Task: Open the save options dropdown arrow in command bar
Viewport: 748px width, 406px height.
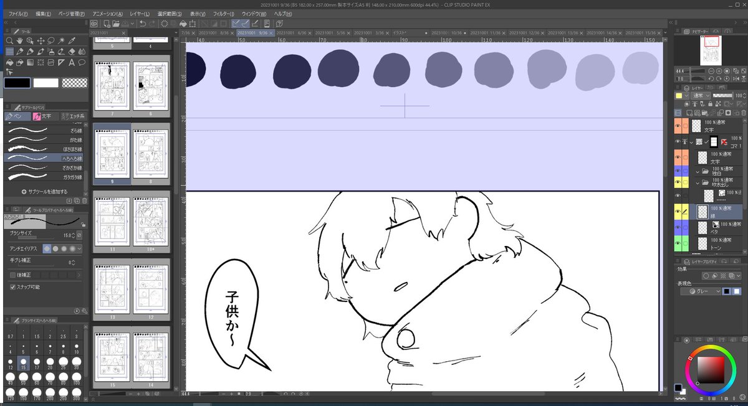Action: tap(132, 24)
